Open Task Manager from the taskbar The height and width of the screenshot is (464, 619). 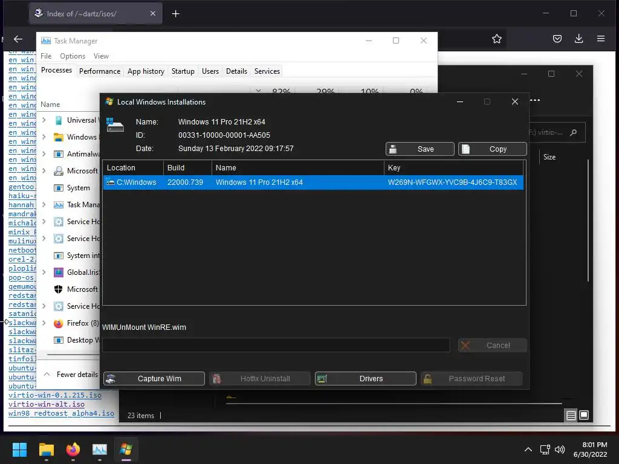pyautogui.click(x=100, y=449)
